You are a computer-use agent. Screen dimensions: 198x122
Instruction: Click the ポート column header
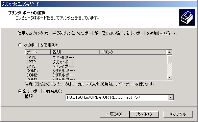click(38, 52)
